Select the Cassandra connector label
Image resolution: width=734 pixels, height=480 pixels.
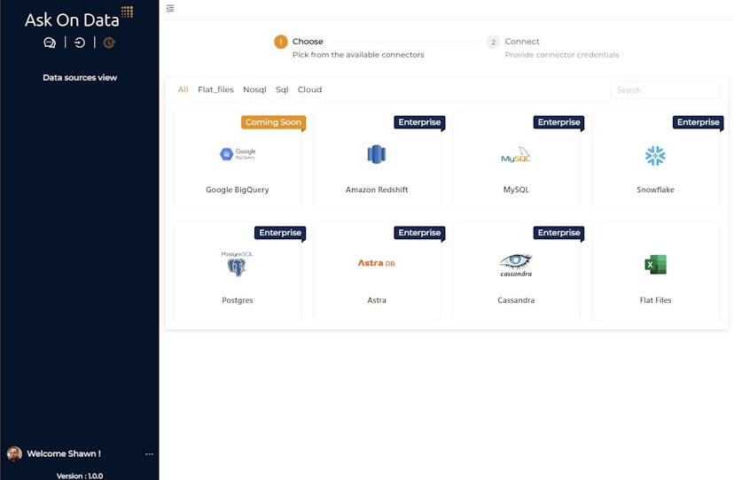[516, 300]
